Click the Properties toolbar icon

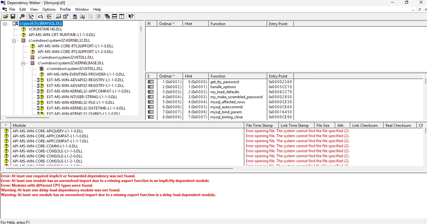click(66, 17)
